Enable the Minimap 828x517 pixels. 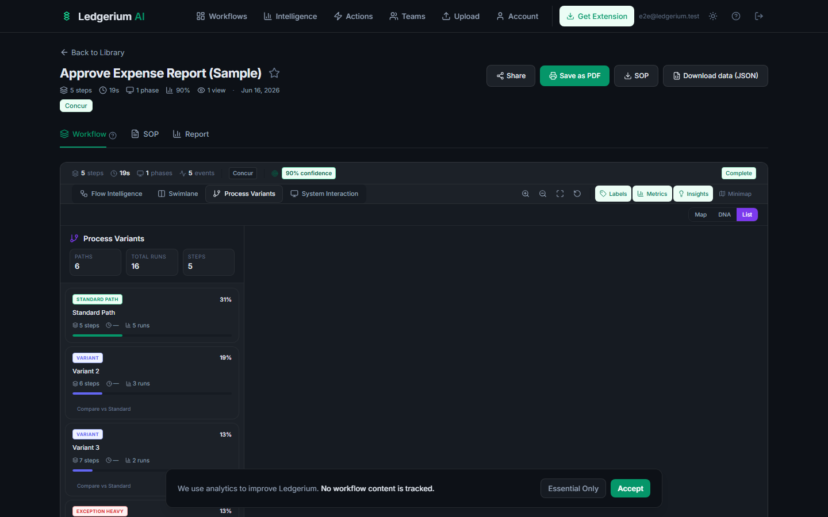click(735, 194)
